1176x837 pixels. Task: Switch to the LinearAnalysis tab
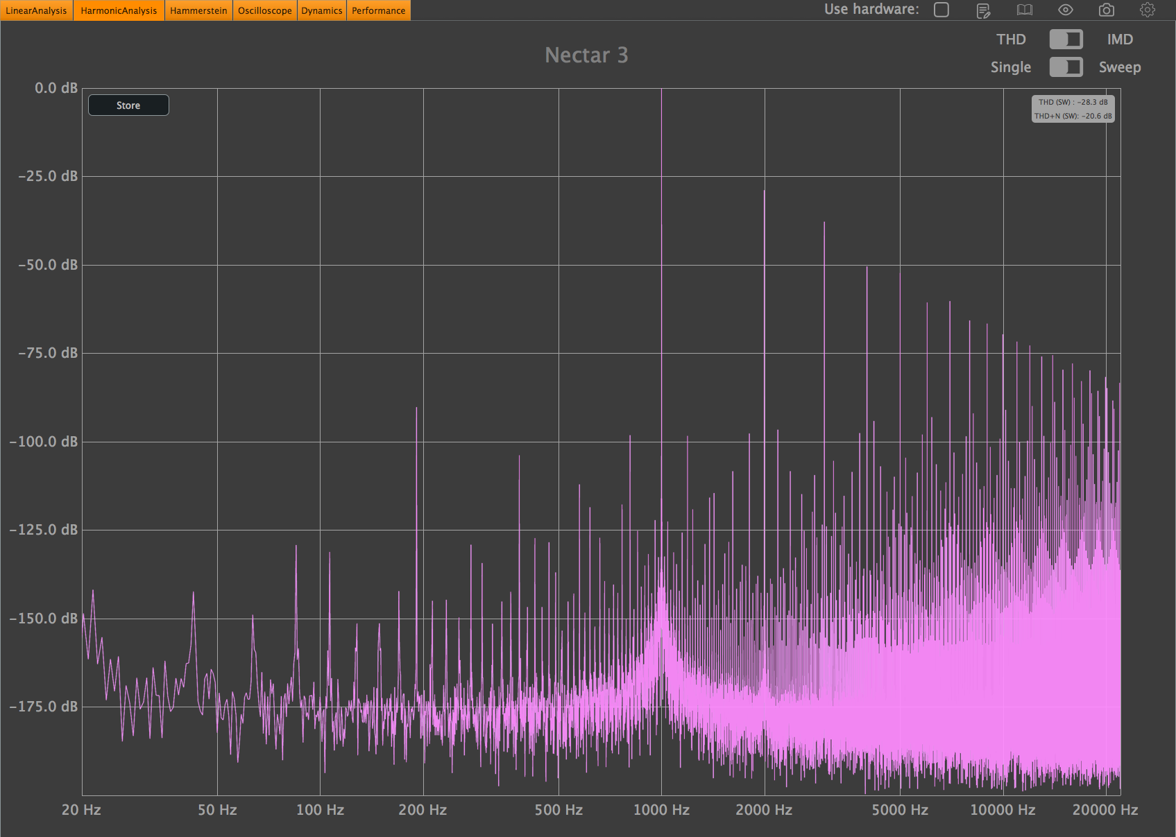point(37,10)
